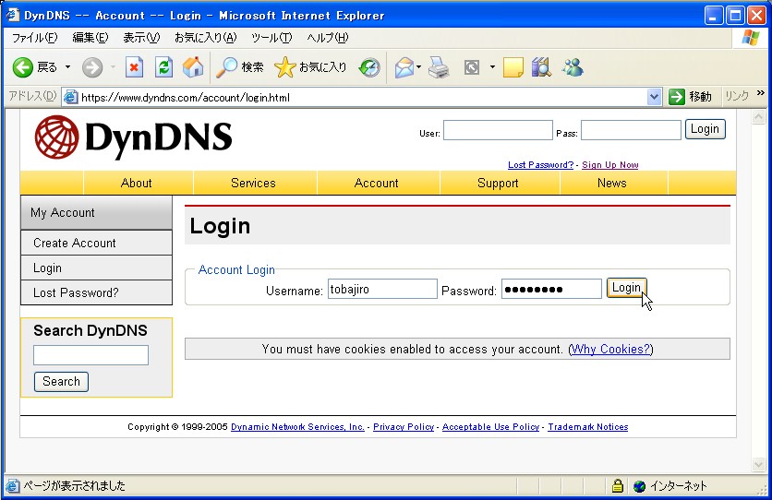Screen dimensions: 772x500
Task: Open the お気に入り(A) menu
Action: [x=205, y=38]
